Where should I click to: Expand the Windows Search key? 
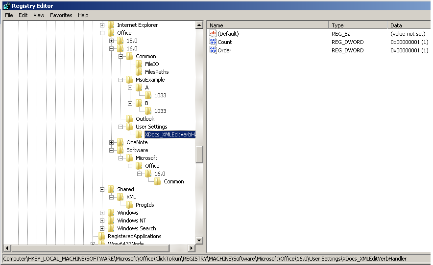point(102,229)
